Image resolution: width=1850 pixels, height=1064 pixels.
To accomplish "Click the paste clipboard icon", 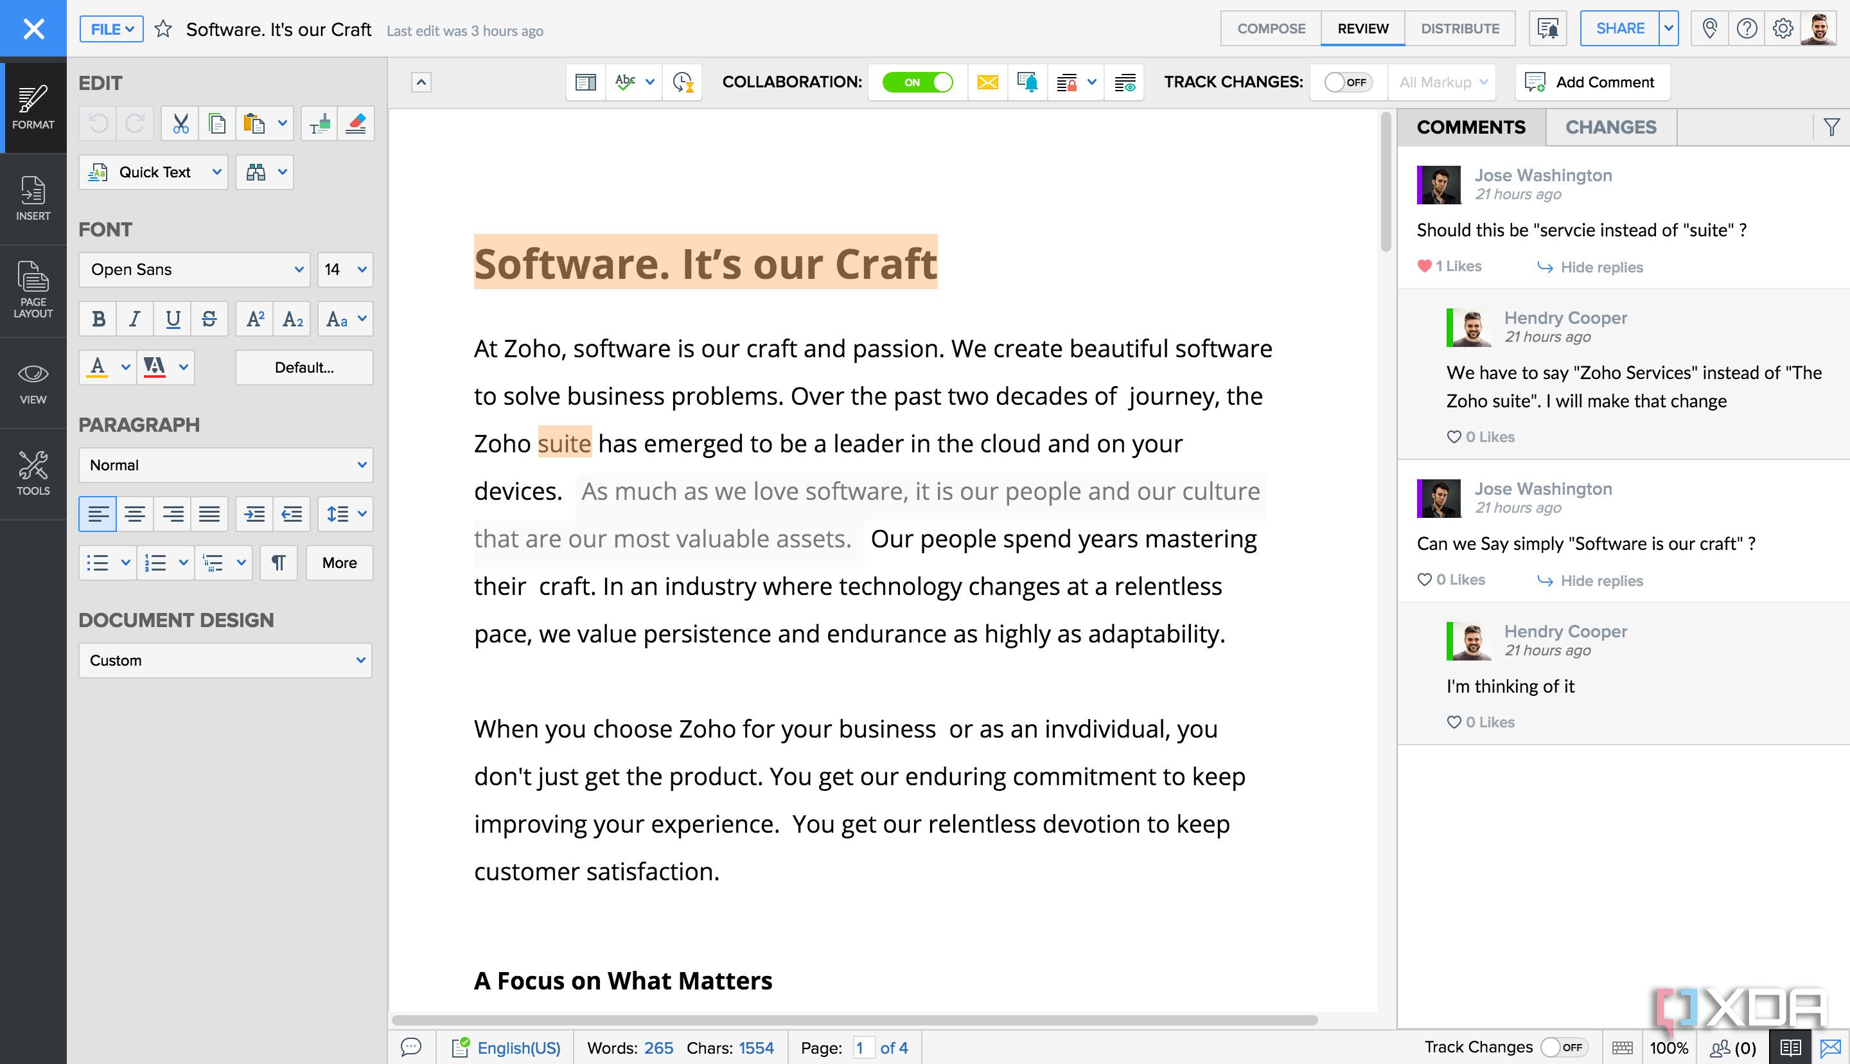I will pyautogui.click(x=254, y=123).
